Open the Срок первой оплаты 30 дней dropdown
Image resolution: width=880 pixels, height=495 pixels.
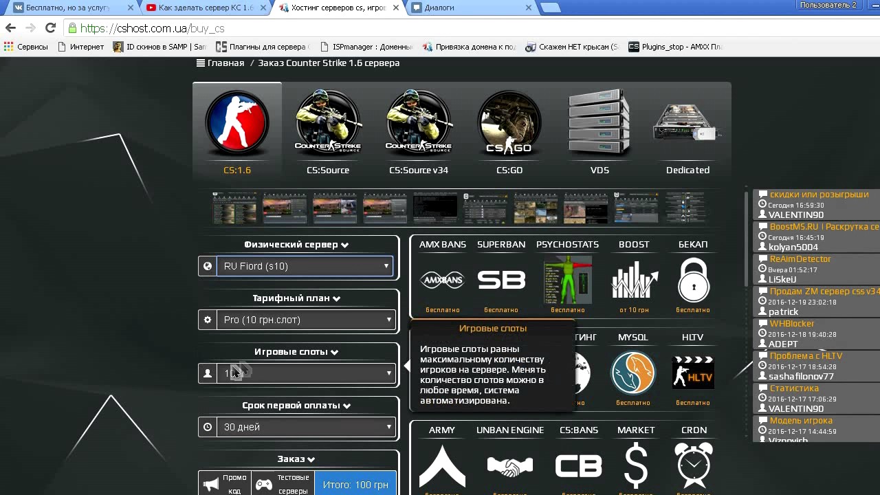pos(306,427)
